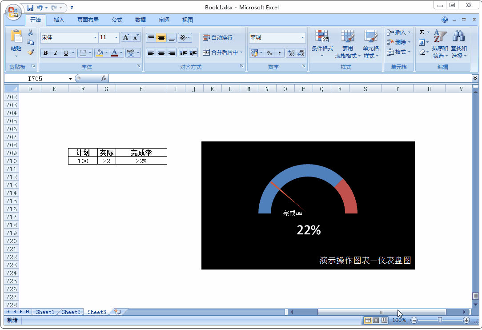Decrease font size with small A
Viewport: 482px width, 330px height.
136,37
